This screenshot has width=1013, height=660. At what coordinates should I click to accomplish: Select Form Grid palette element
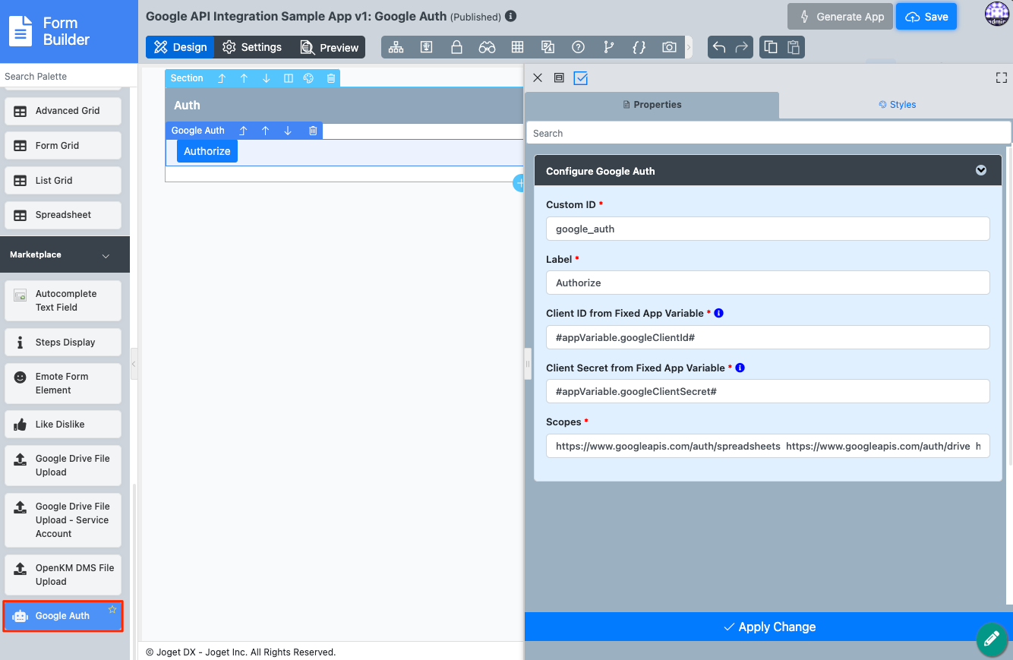pyautogui.click(x=63, y=146)
